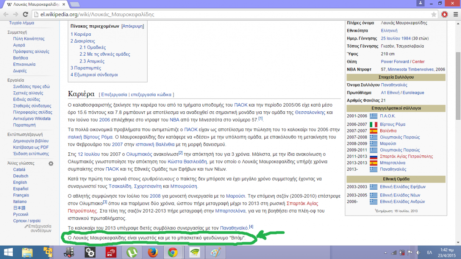This screenshot has height=259, width=461.
Task: Go to 2.3 Ατομικές in contents
Action: (92, 61)
